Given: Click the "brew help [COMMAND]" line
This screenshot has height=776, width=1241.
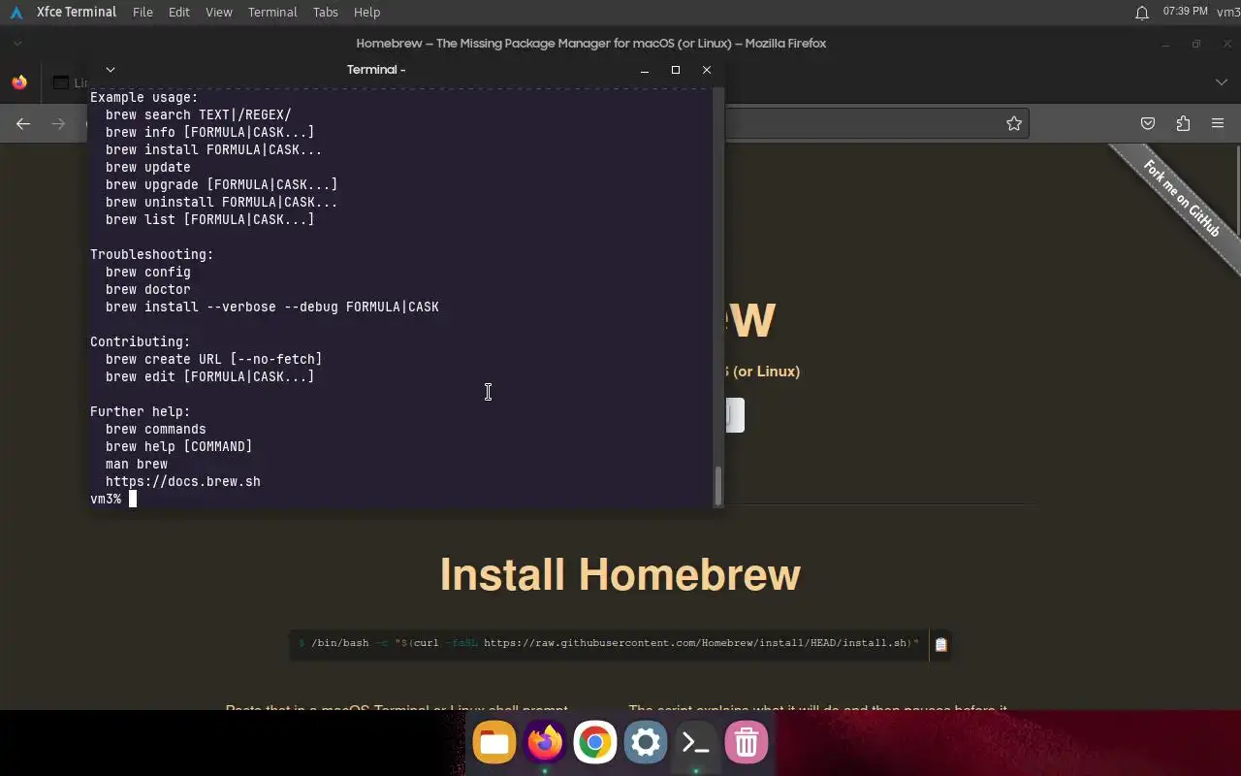Looking at the screenshot, I should click(x=179, y=446).
